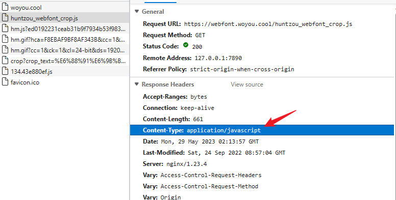Collapse the Response Headers section

[137, 84]
